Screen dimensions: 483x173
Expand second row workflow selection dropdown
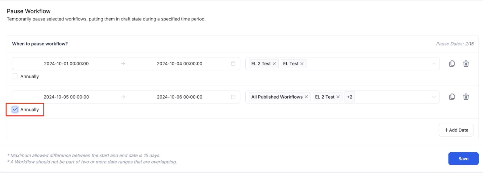tap(434, 97)
